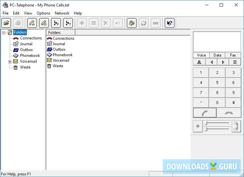
Task: Expand the Voicemail tree node
Action: (x=10, y=62)
